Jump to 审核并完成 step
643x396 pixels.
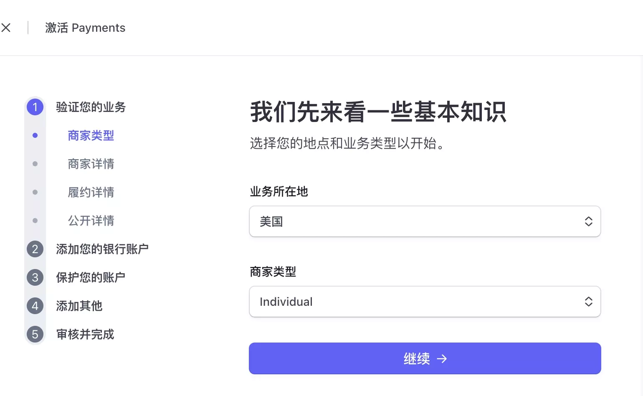coord(85,334)
